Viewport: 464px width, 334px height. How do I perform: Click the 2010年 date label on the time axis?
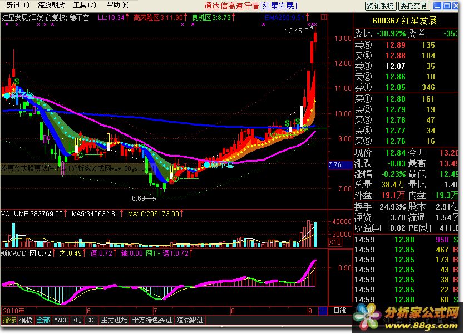click(13, 311)
